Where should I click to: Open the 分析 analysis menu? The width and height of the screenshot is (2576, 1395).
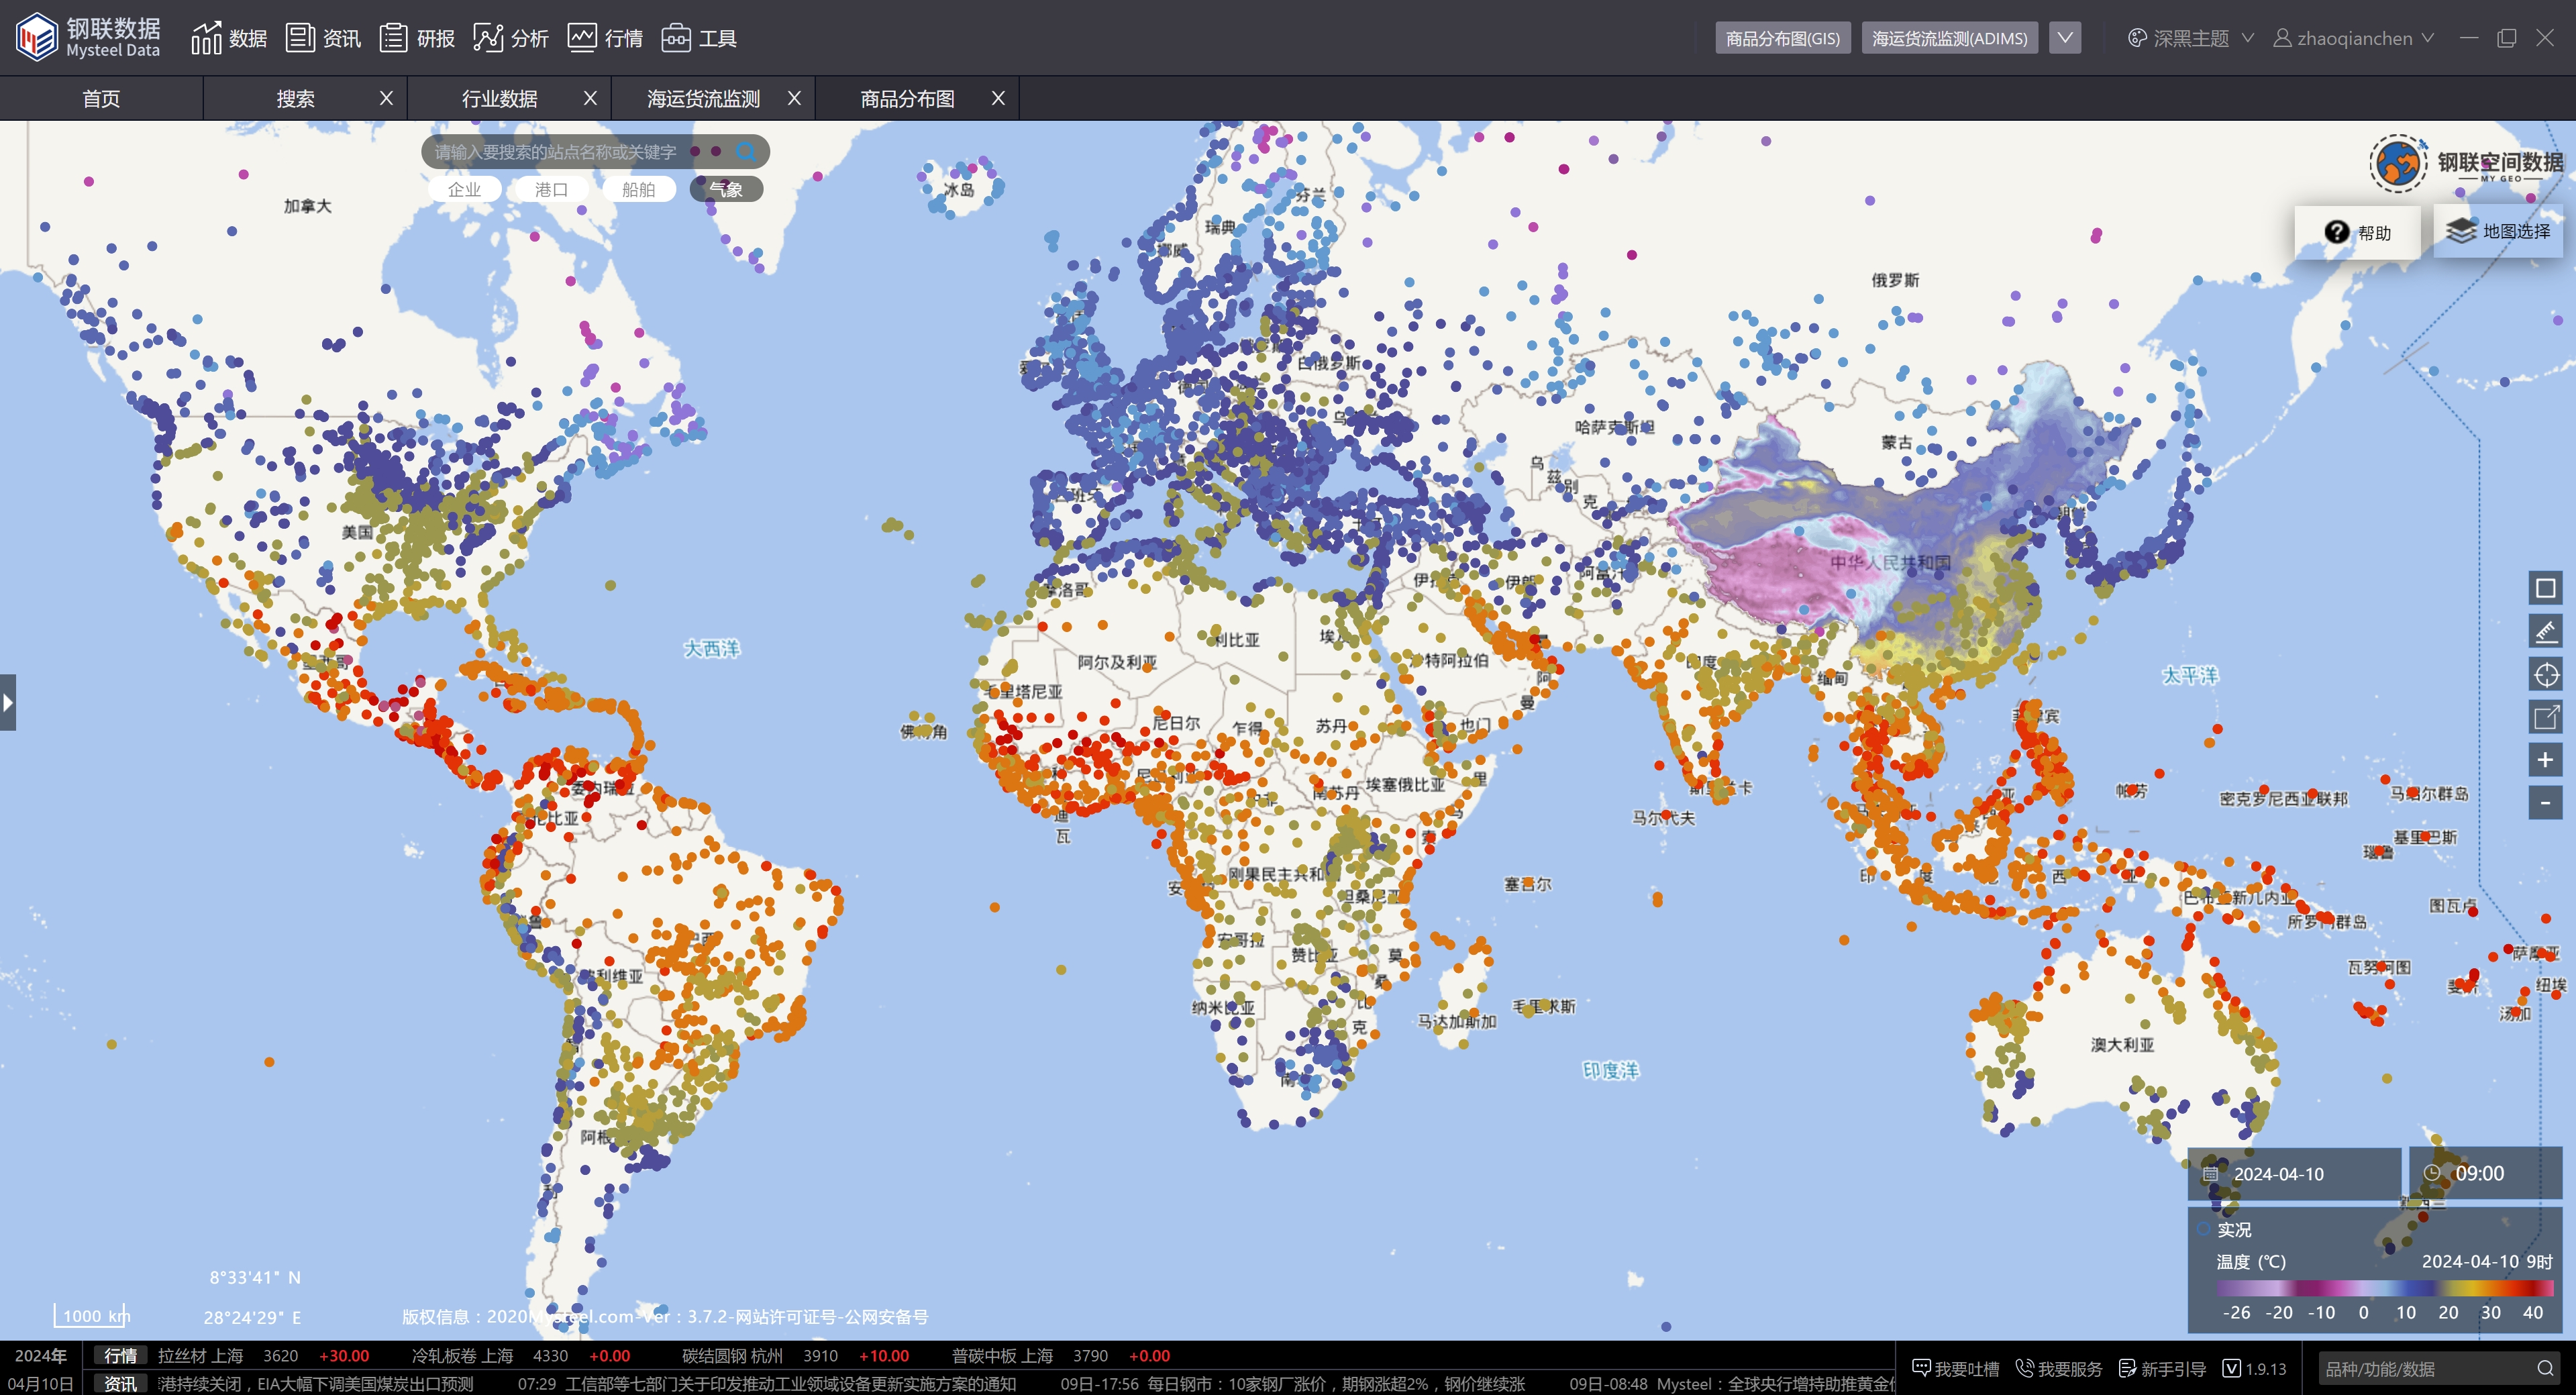[x=511, y=38]
